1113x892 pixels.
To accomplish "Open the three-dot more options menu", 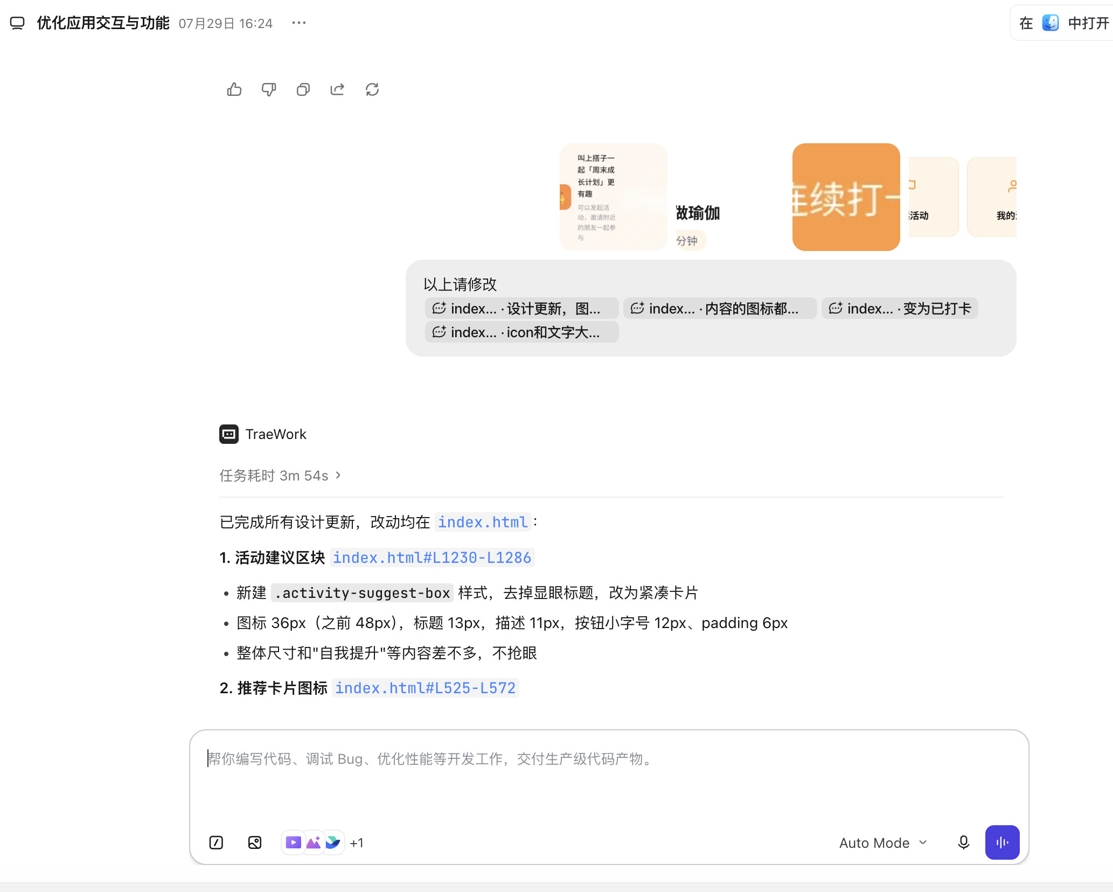I will click(299, 23).
